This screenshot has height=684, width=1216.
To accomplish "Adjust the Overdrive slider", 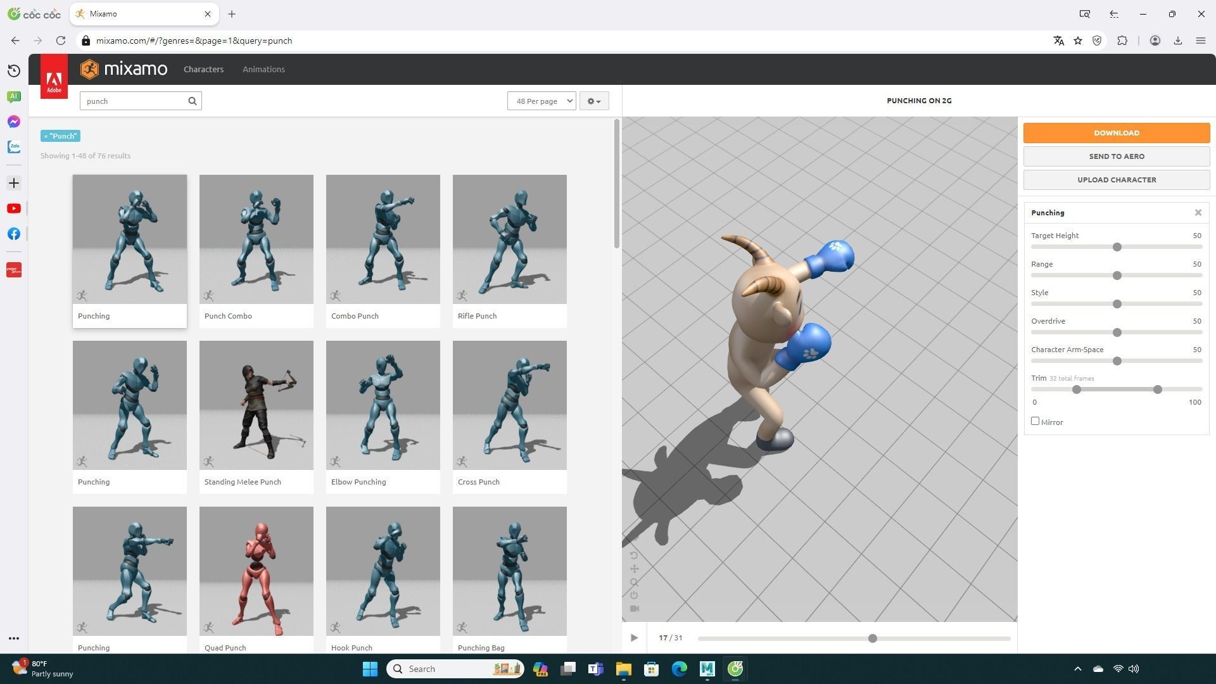I will pos(1117,332).
